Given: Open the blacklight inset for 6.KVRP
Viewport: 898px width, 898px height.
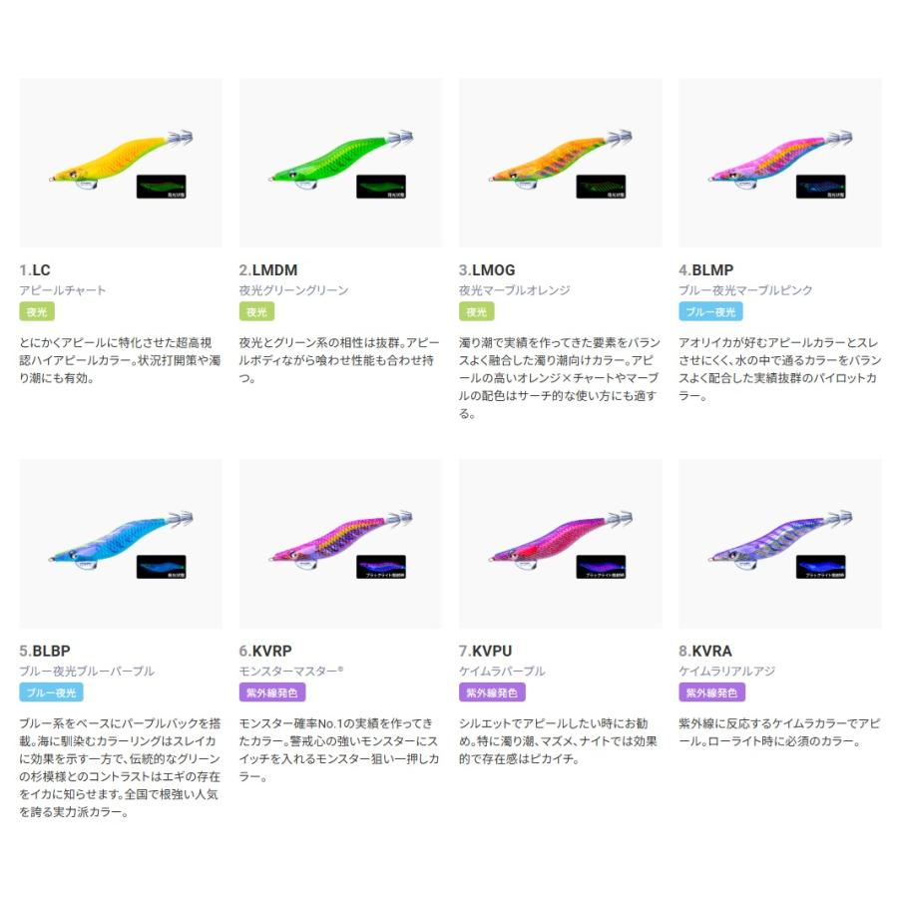Looking at the screenshot, I should point(381,567).
